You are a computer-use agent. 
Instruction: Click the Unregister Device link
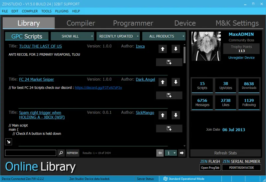(x=241, y=58)
